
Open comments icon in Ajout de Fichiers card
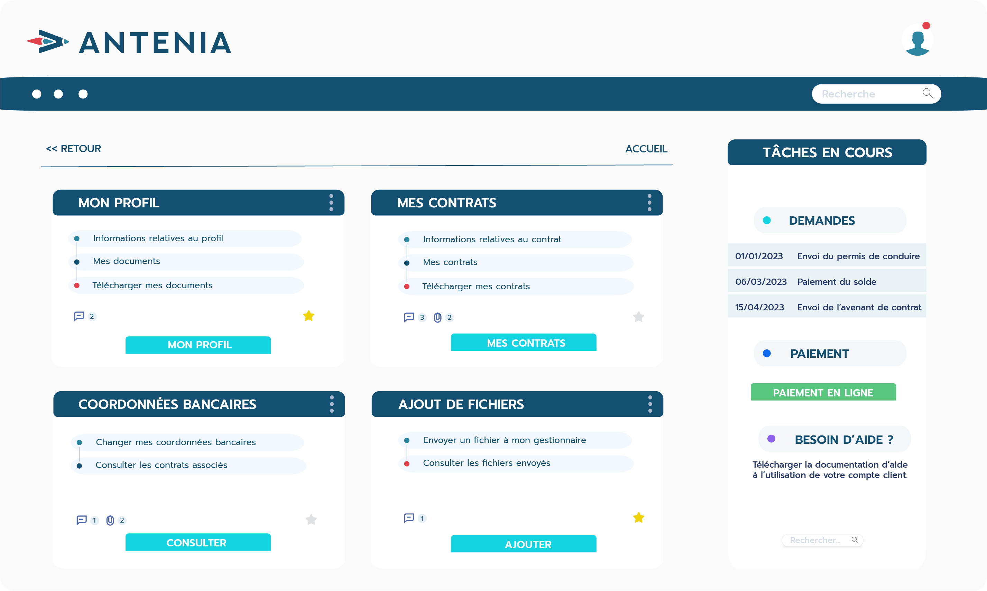[409, 518]
